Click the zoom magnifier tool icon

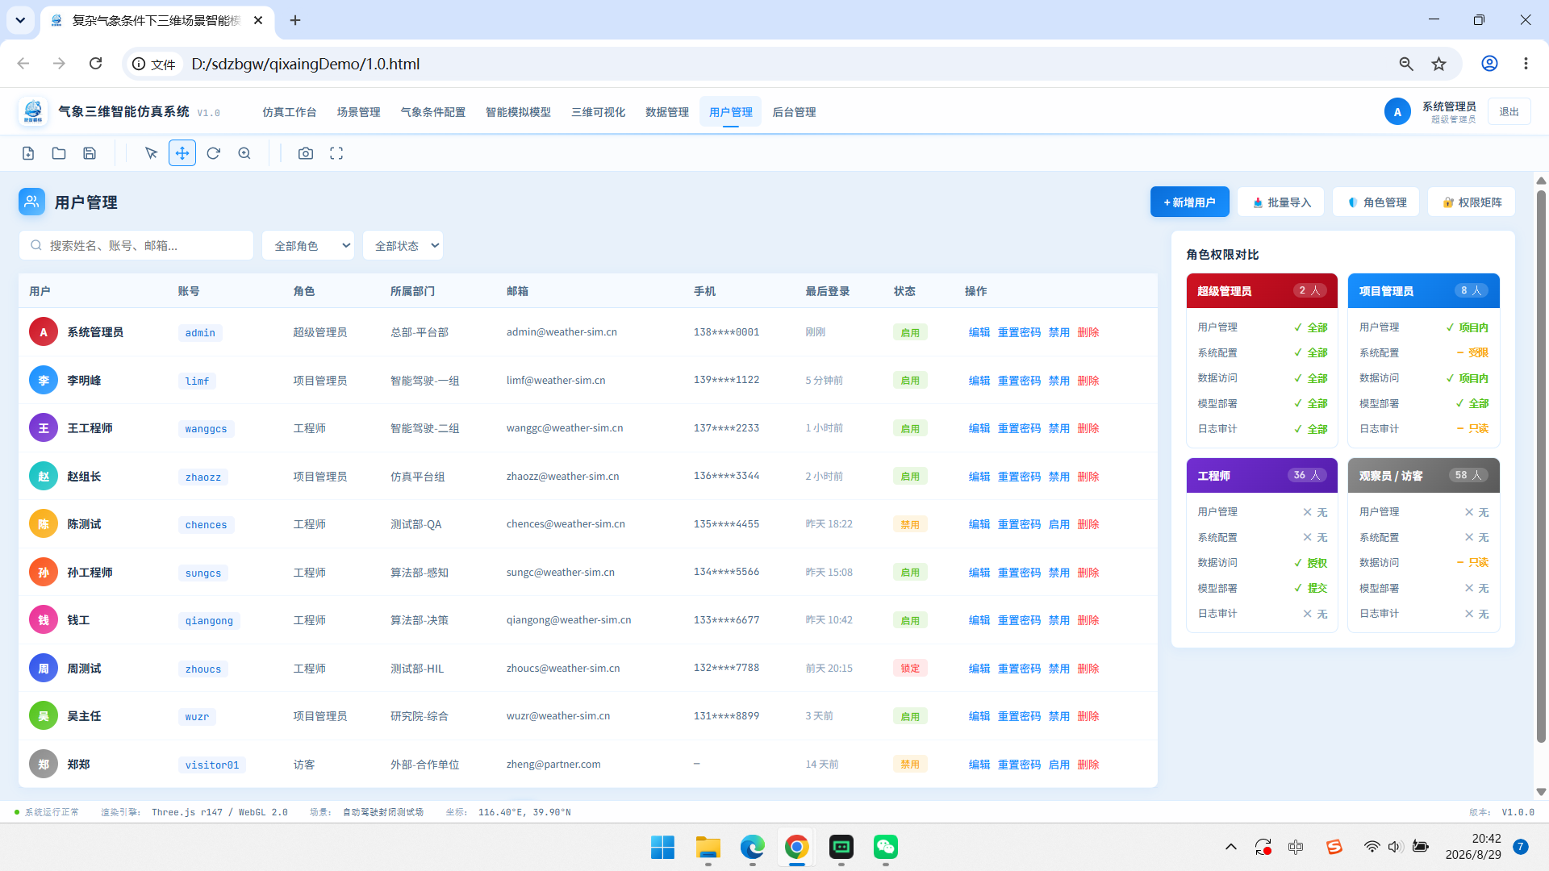pyautogui.click(x=244, y=153)
